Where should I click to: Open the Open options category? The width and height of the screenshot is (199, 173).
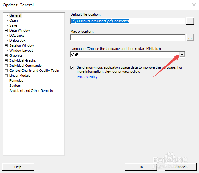tap(14, 20)
